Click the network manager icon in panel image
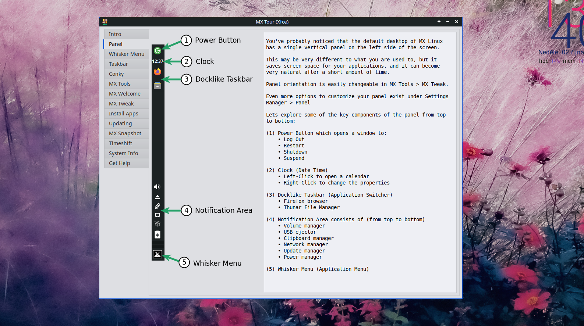 point(157,215)
